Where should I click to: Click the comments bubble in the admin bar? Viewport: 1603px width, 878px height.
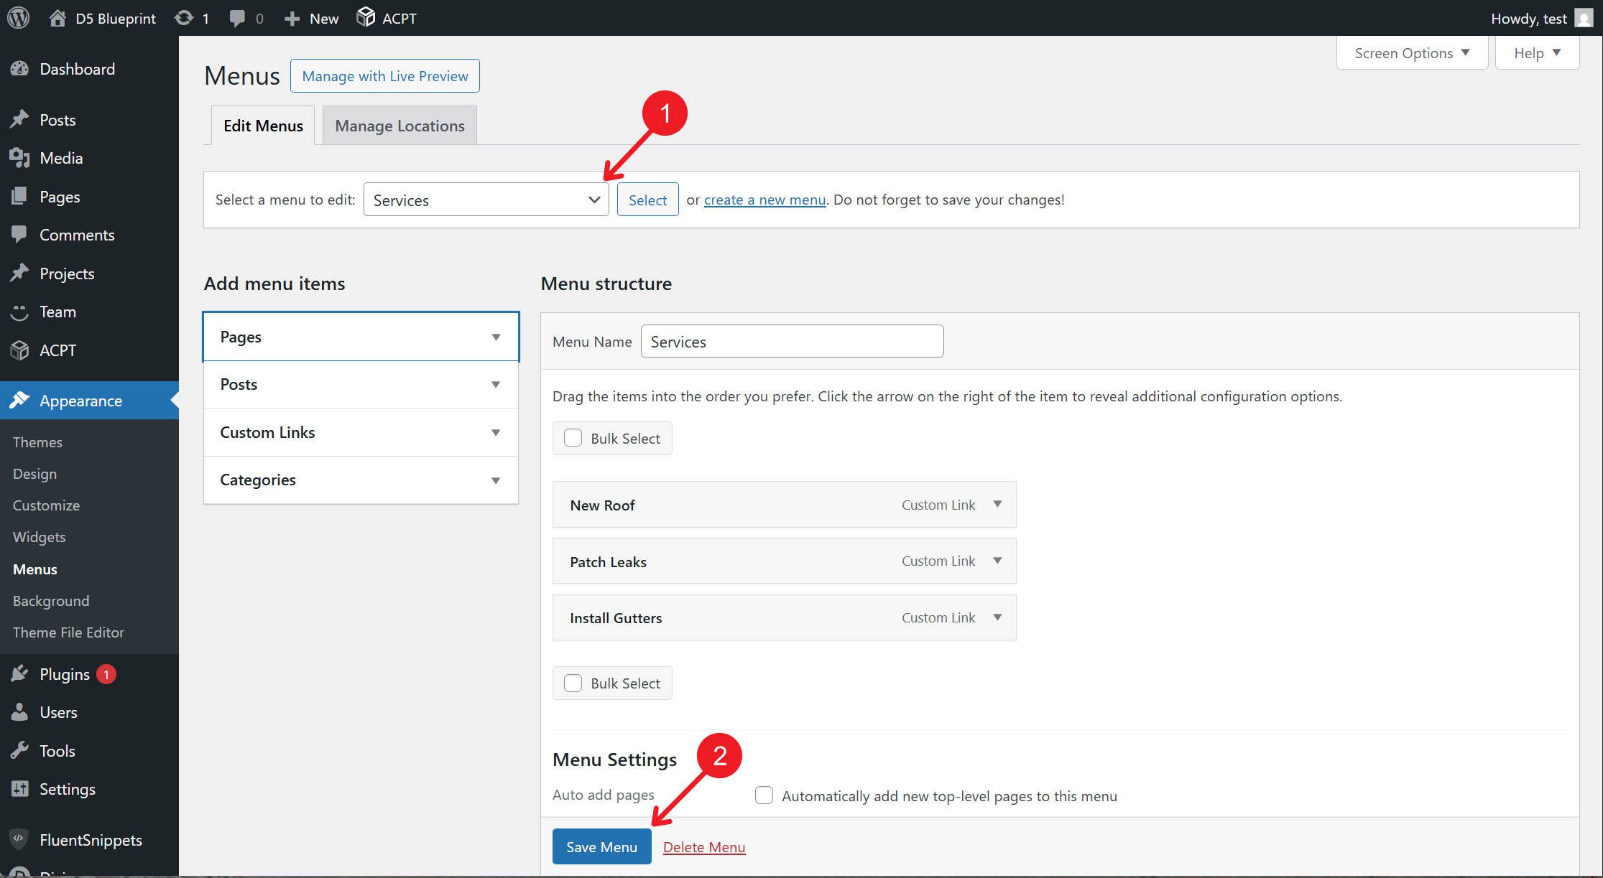(x=238, y=17)
